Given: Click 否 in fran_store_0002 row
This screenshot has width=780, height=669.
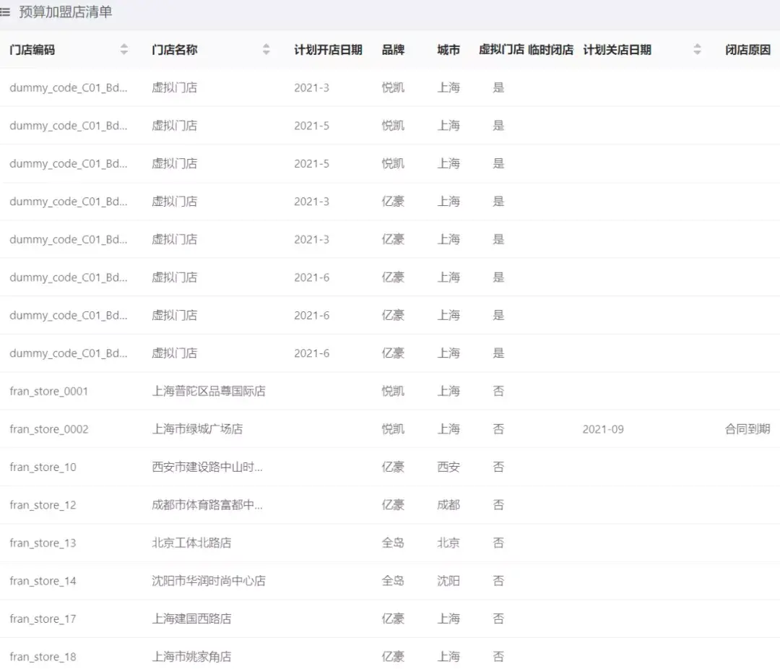Looking at the screenshot, I should pos(498,429).
